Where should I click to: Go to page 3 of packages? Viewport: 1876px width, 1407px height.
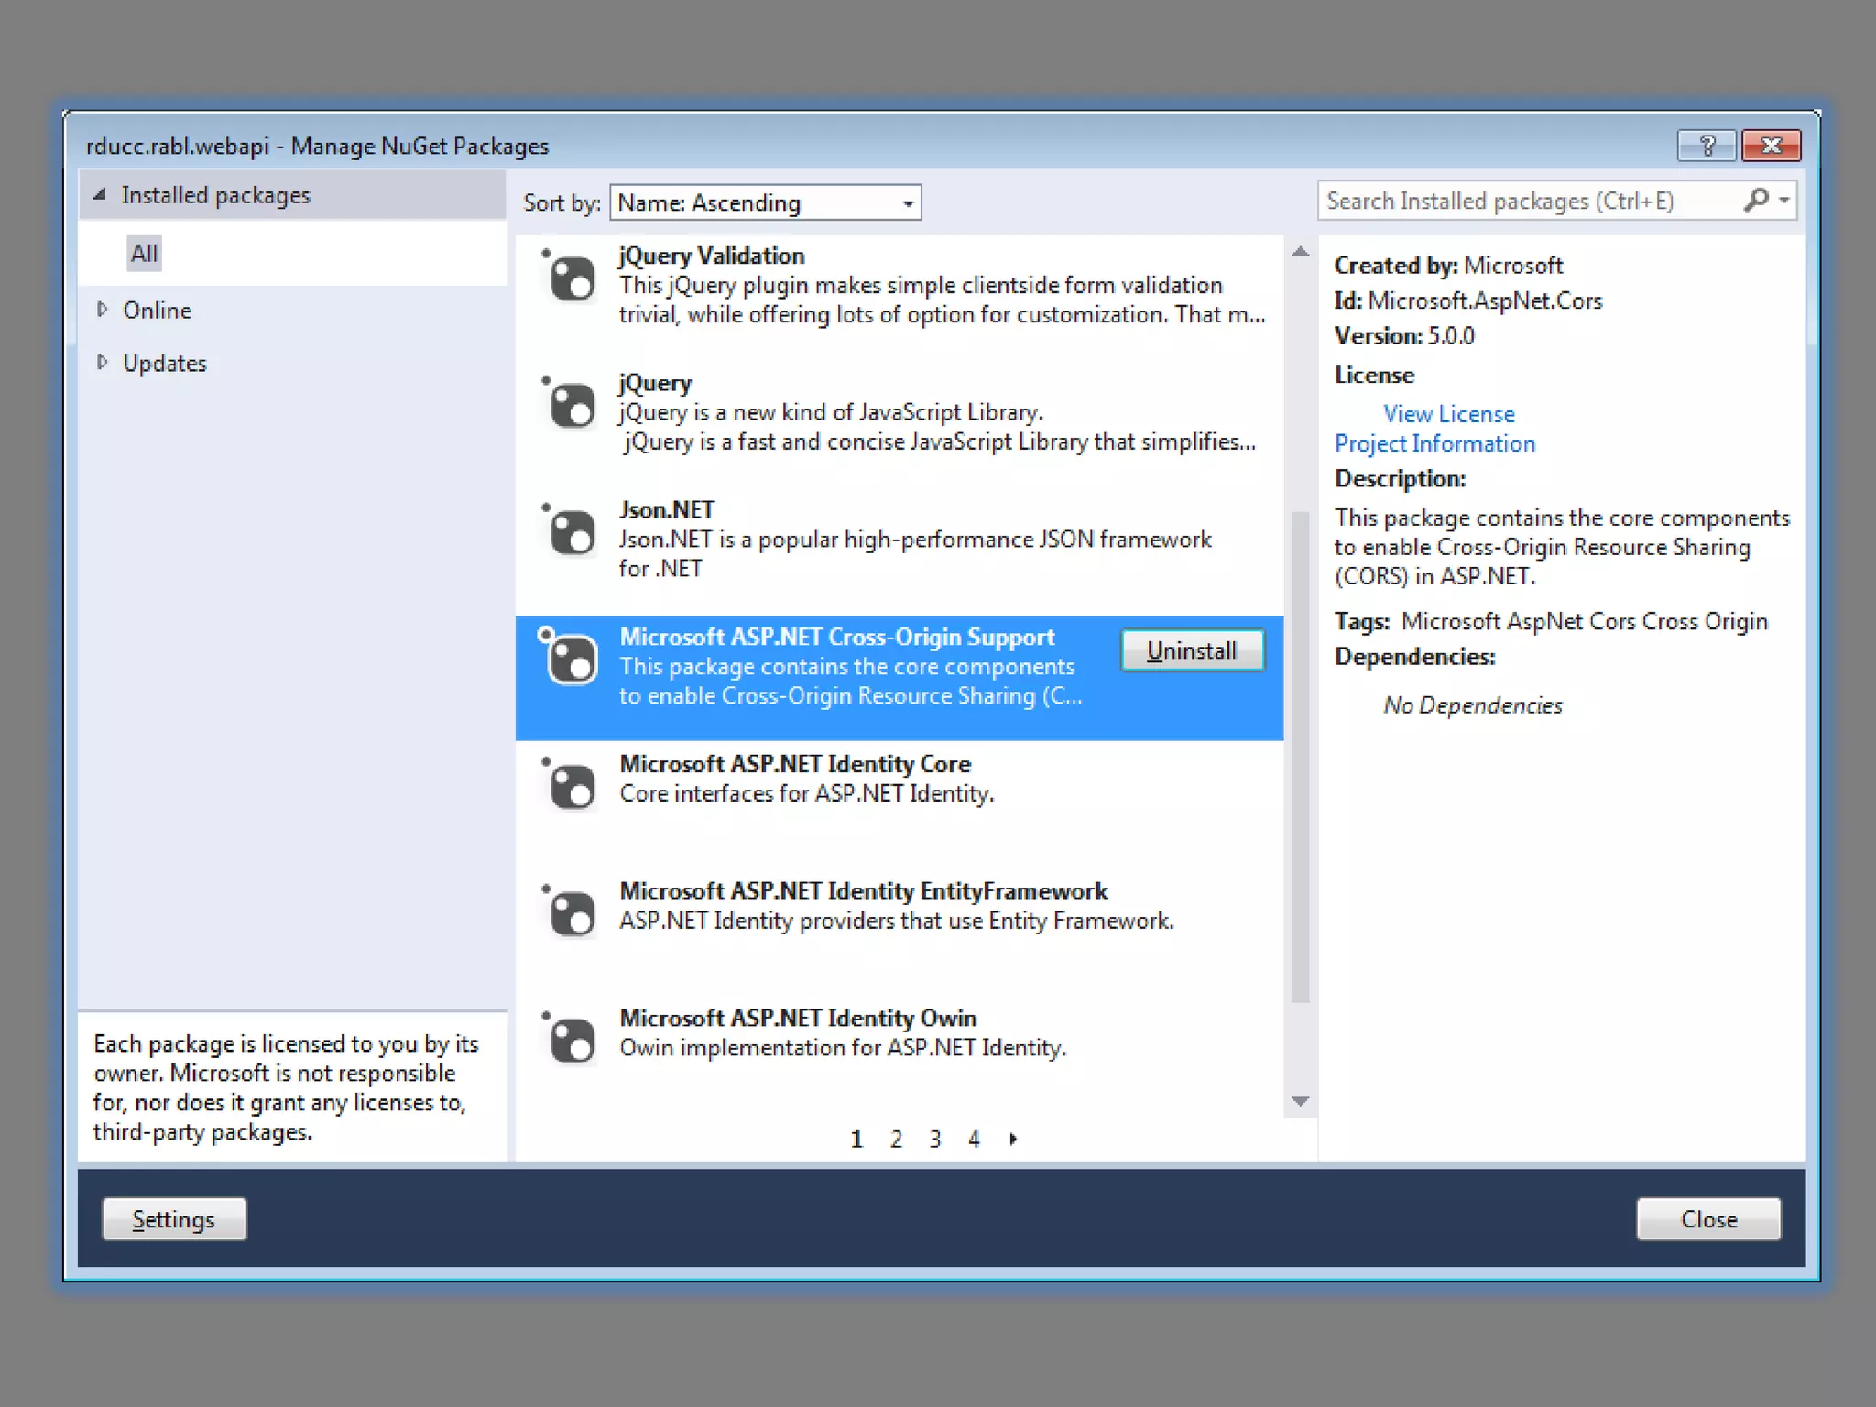(x=934, y=1139)
